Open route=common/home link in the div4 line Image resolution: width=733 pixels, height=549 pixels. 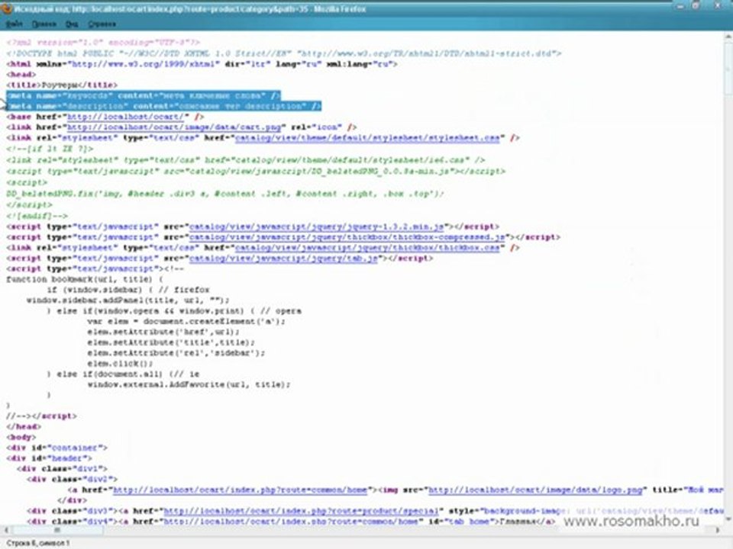(x=291, y=521)
